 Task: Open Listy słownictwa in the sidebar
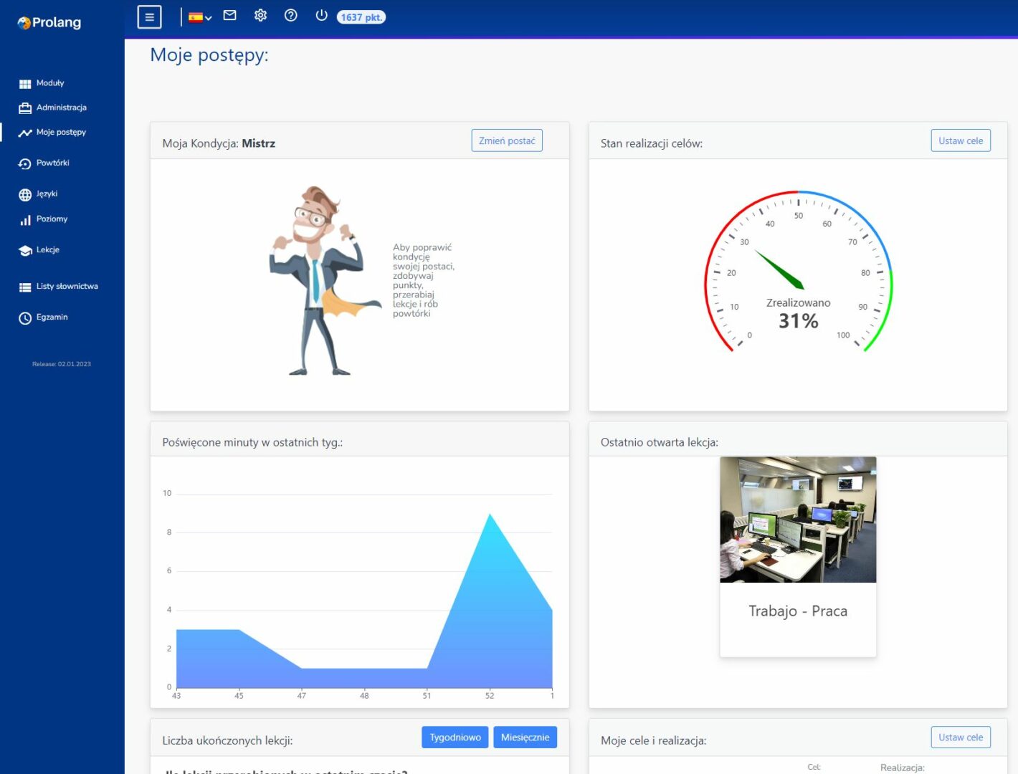(x=67, y=287)
